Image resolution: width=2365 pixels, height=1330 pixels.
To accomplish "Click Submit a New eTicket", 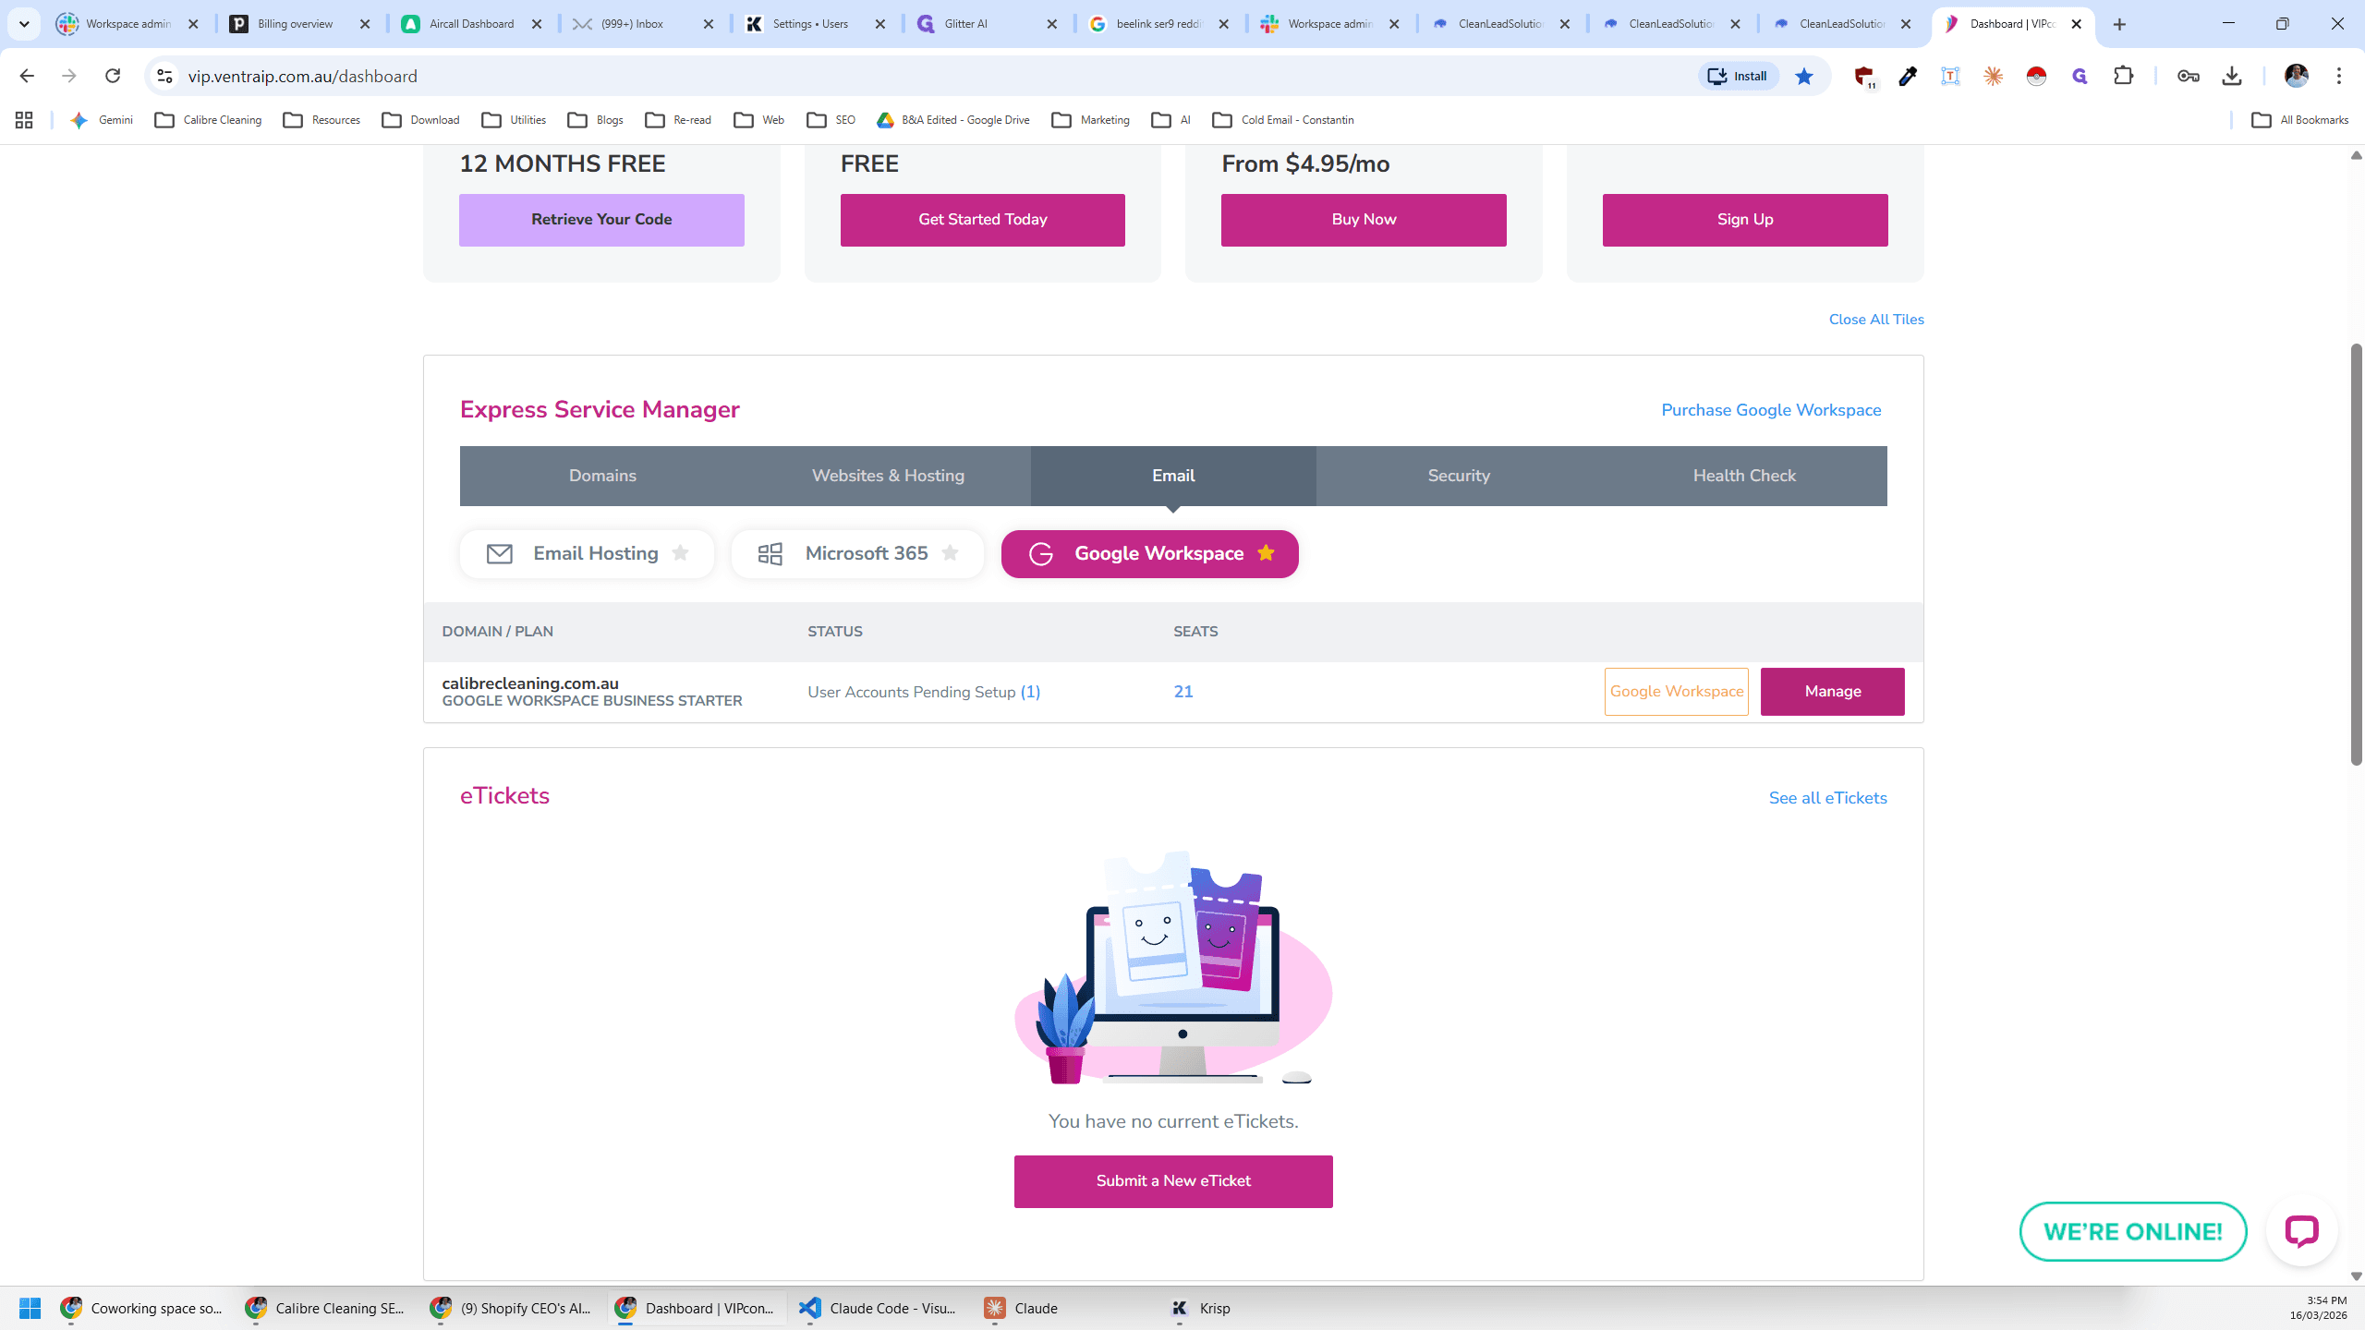I will (x=1173, y=1181).
